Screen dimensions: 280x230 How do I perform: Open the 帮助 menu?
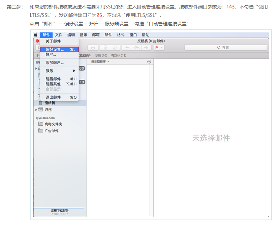coord(146,35)
